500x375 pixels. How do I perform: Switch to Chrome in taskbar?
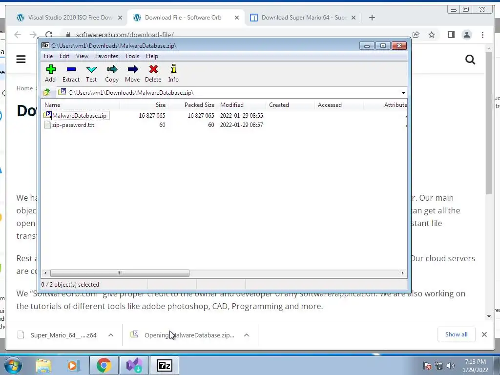(x=104, y=365)
